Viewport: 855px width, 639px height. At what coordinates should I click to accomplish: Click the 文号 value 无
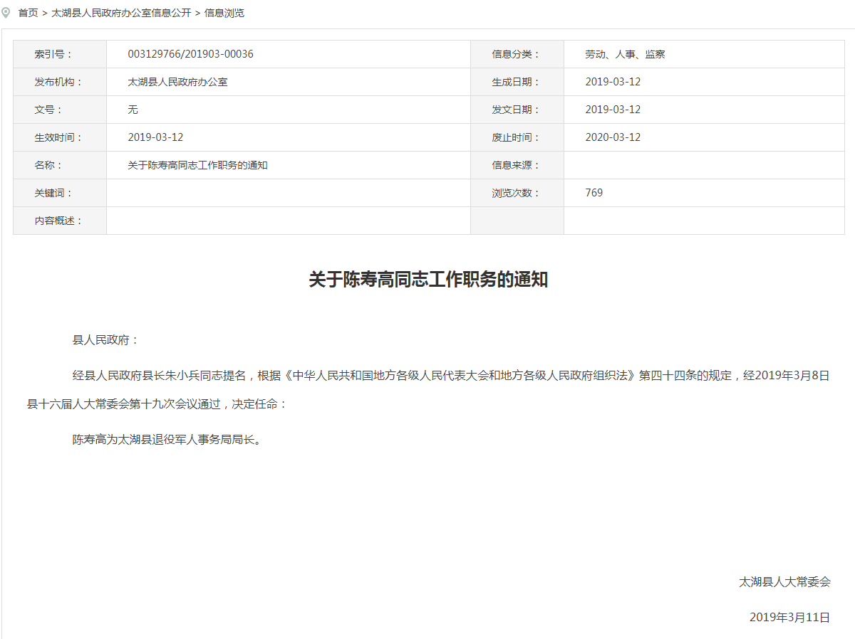(133, 110)
